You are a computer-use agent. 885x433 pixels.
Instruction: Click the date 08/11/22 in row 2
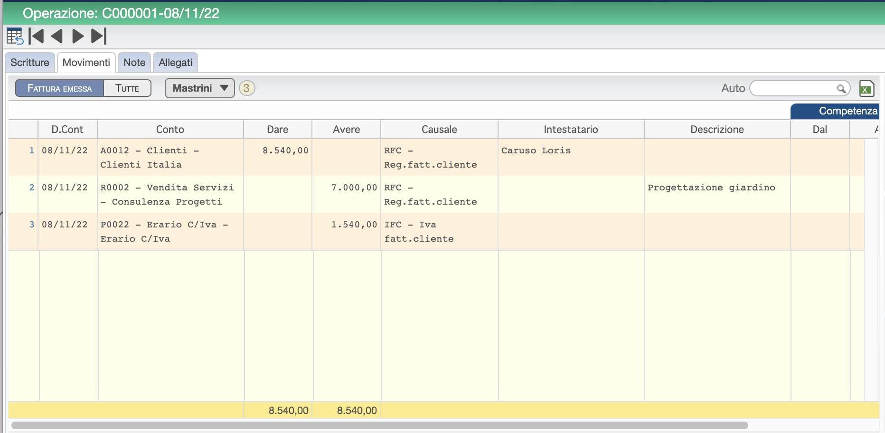(65, 188)
